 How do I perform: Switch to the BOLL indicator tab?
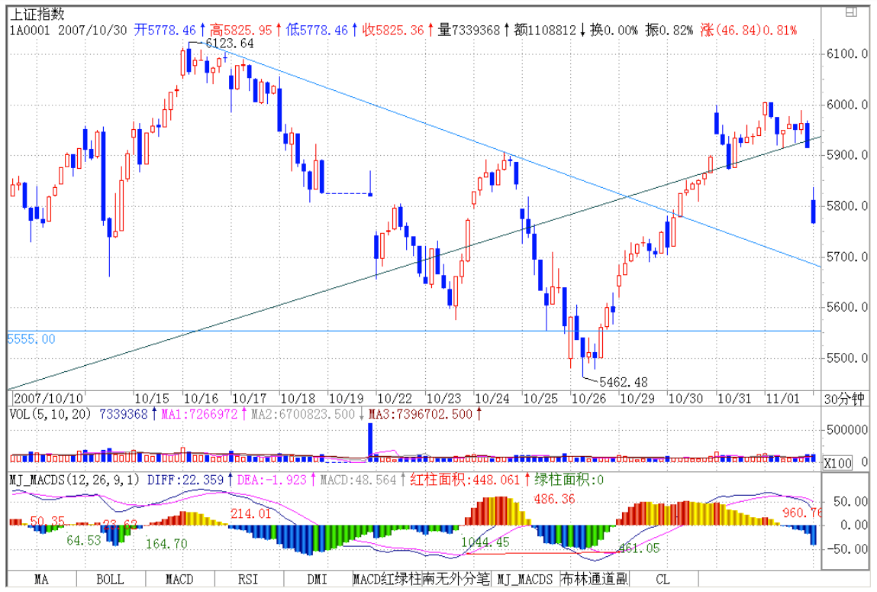coord(110,579)
